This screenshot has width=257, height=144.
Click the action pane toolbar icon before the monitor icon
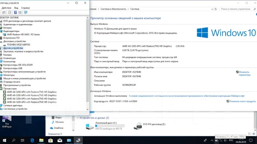tap(20, 12)
